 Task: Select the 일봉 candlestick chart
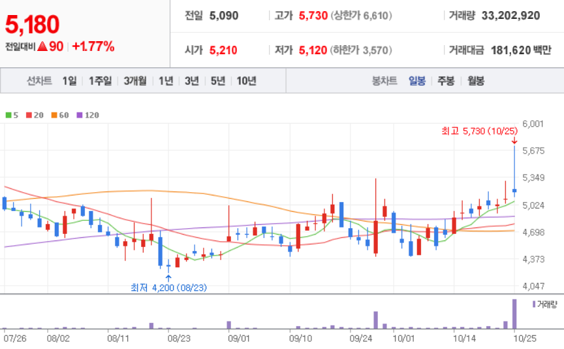[417, 81]
